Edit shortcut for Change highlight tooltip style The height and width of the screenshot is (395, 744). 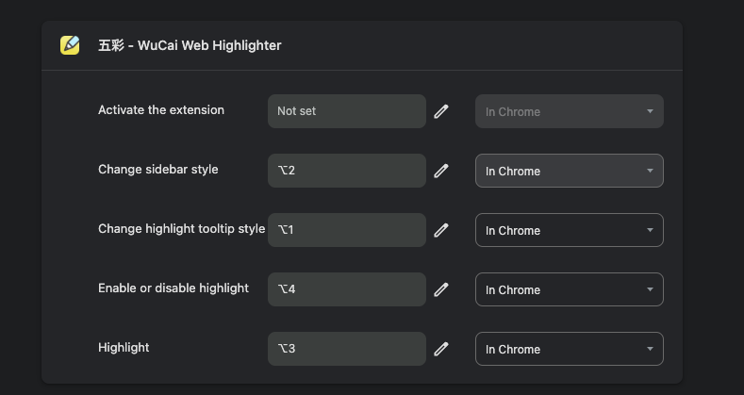click(440, 230)
